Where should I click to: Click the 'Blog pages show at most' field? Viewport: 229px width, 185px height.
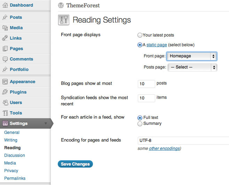147,84
